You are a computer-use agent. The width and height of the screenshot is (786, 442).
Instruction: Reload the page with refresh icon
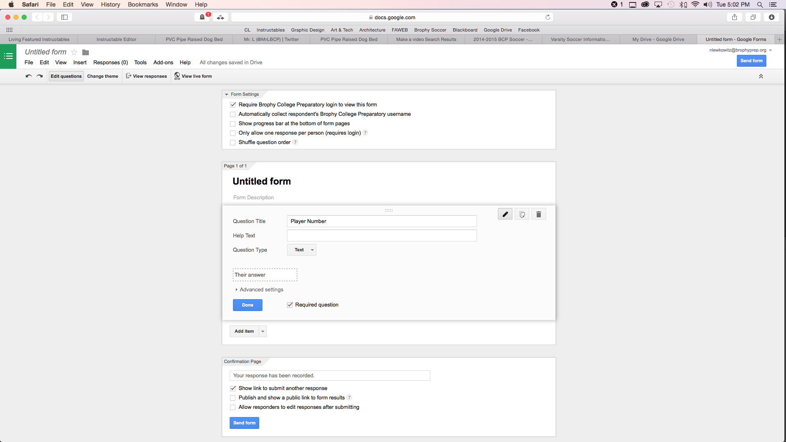coord(548,17)
